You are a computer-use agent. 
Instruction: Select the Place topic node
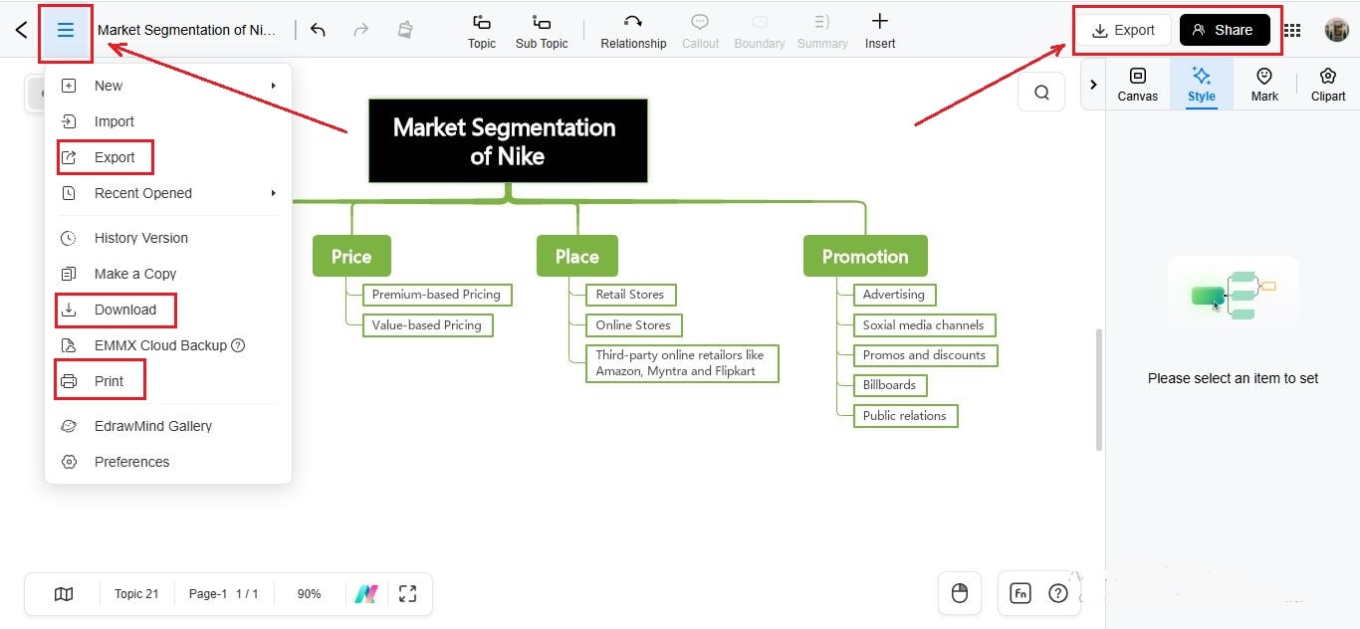(576, 256)
